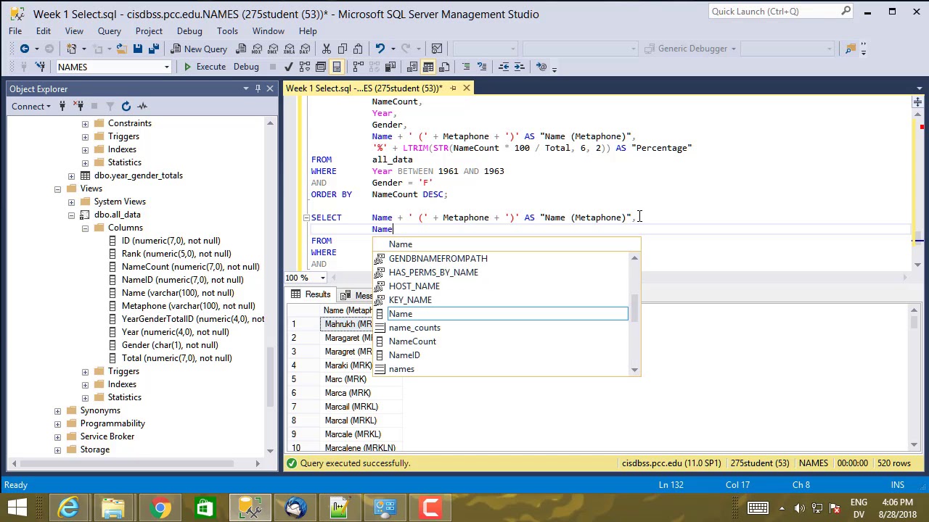Collapse the dbo.all_data view node
Screen dimensions: 929x522
[71, 215]
